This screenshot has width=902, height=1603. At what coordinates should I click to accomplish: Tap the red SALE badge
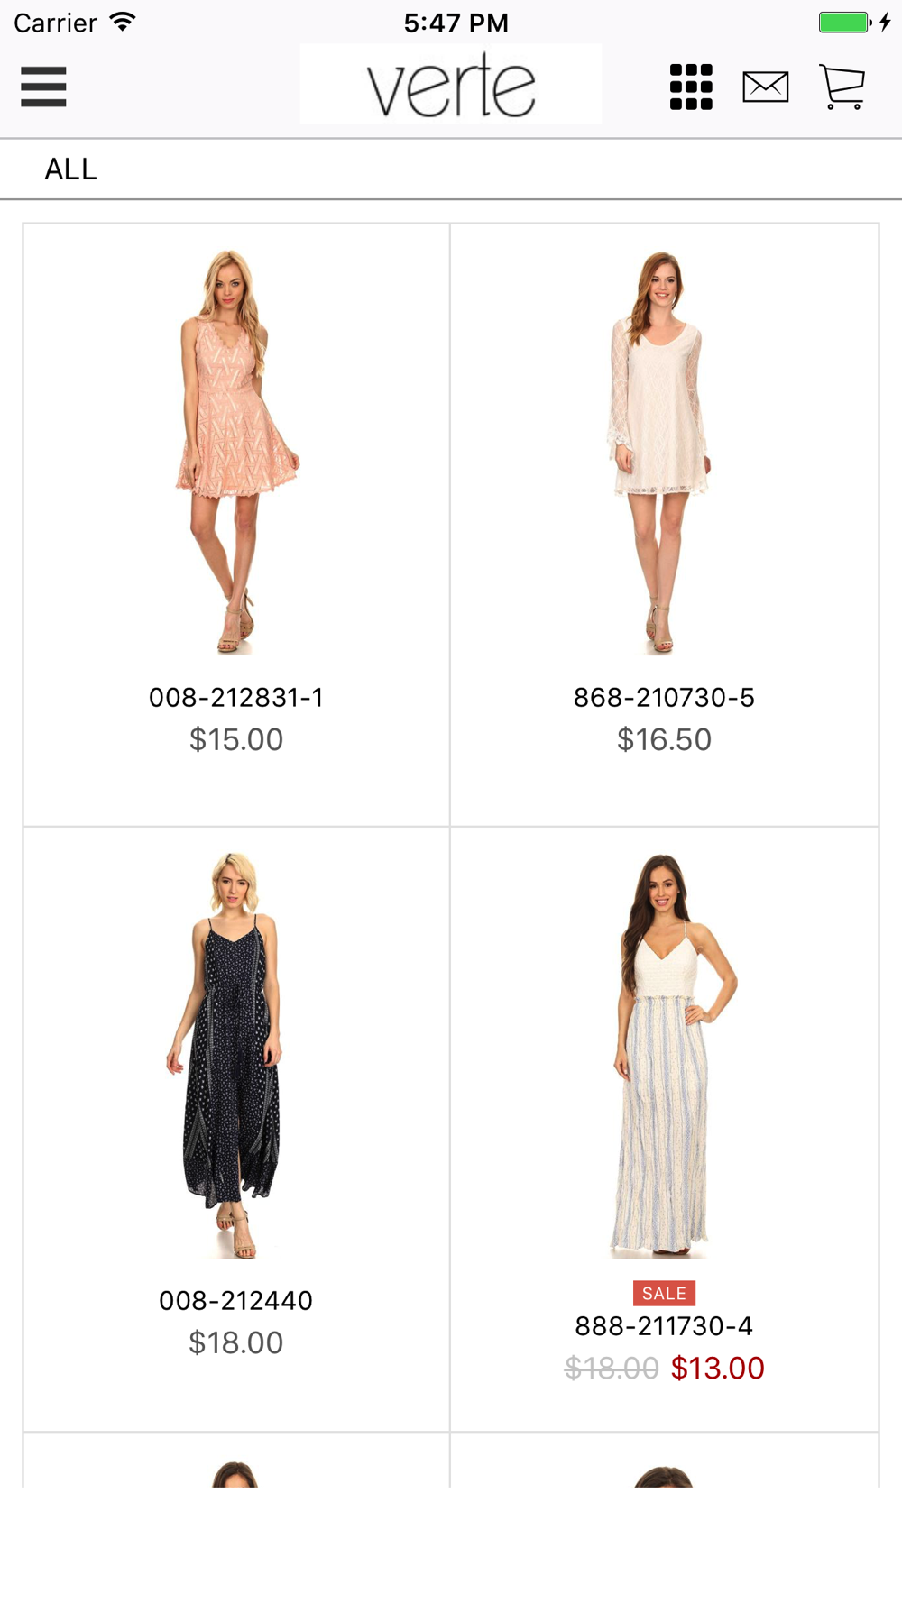(x=664, y=1293)
